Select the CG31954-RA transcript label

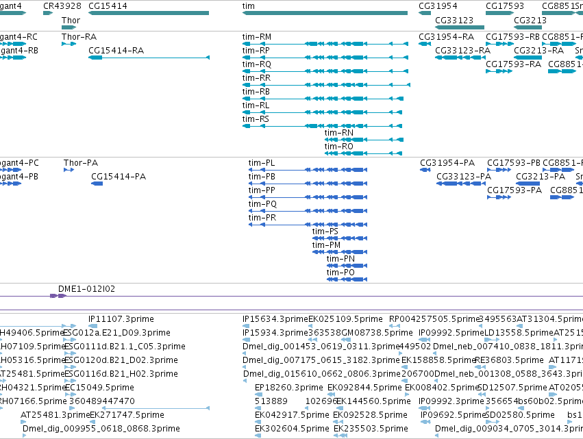pos(446,37)
